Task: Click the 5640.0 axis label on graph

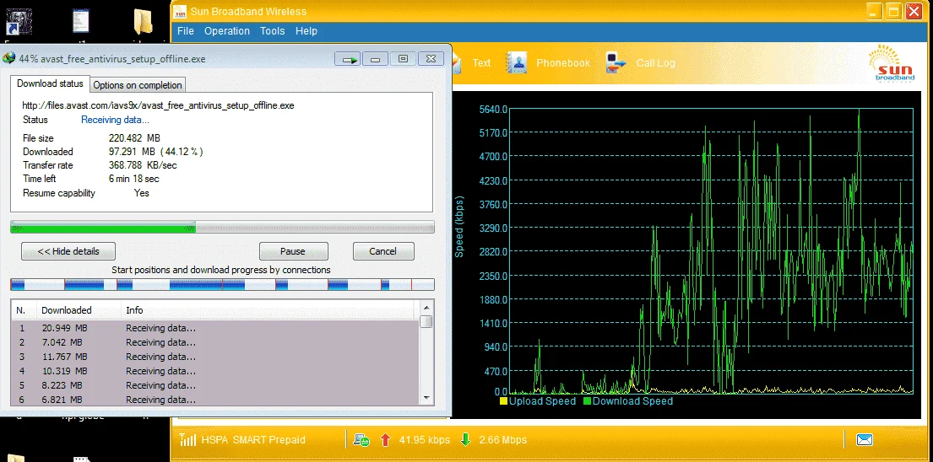Action: (493, 109)
